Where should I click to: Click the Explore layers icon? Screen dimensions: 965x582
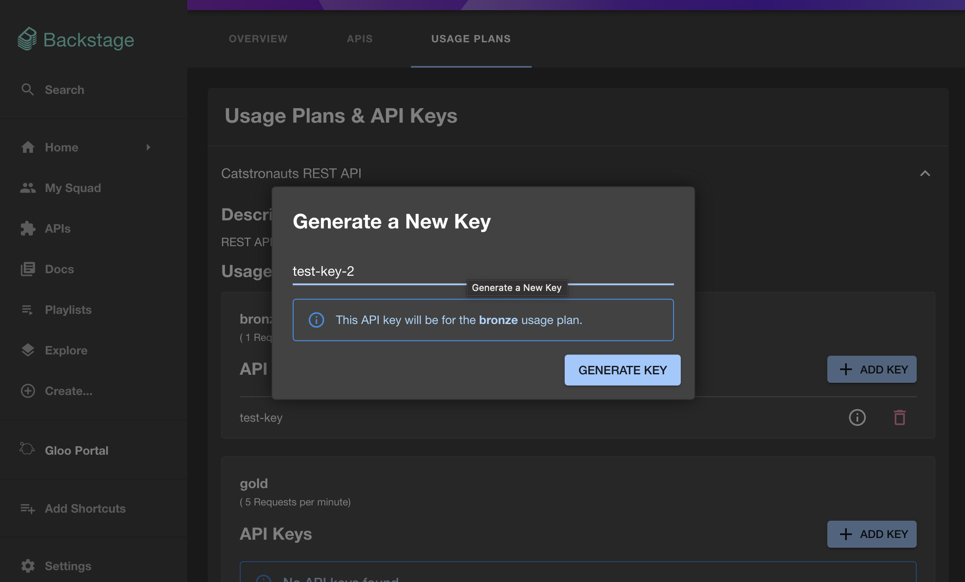pyautogui.click(x=28, y=350)
